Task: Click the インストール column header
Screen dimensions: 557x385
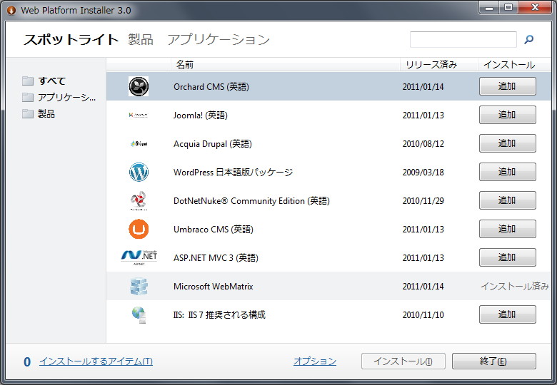Action: tap(514, 64)
